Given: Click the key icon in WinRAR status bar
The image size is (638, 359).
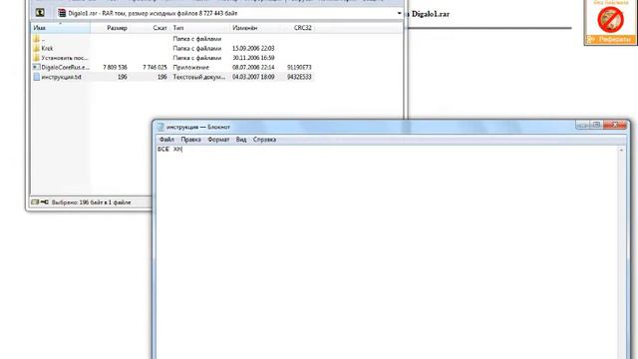Looking at the screenshot, I should click(x=44, y=201).
